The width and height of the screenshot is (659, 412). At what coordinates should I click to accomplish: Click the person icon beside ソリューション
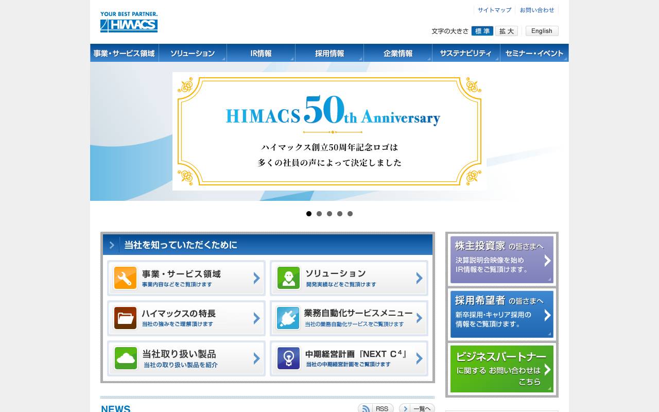(x=288, y=278)
